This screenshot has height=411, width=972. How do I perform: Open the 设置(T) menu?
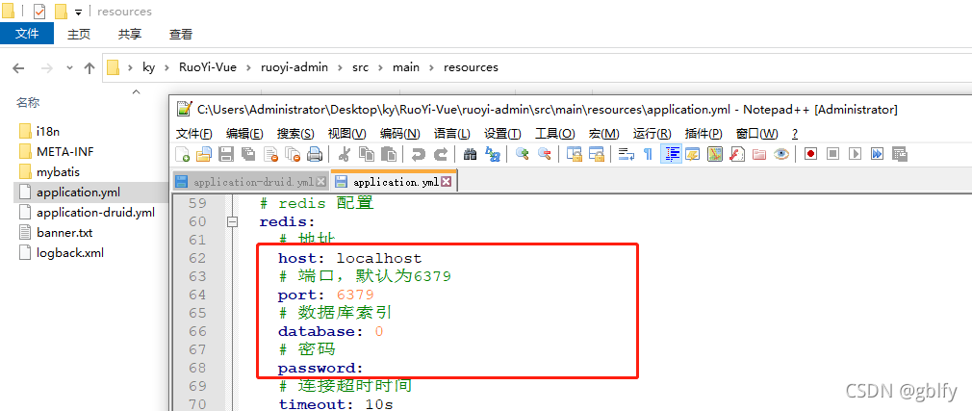[x=502, y=134]
